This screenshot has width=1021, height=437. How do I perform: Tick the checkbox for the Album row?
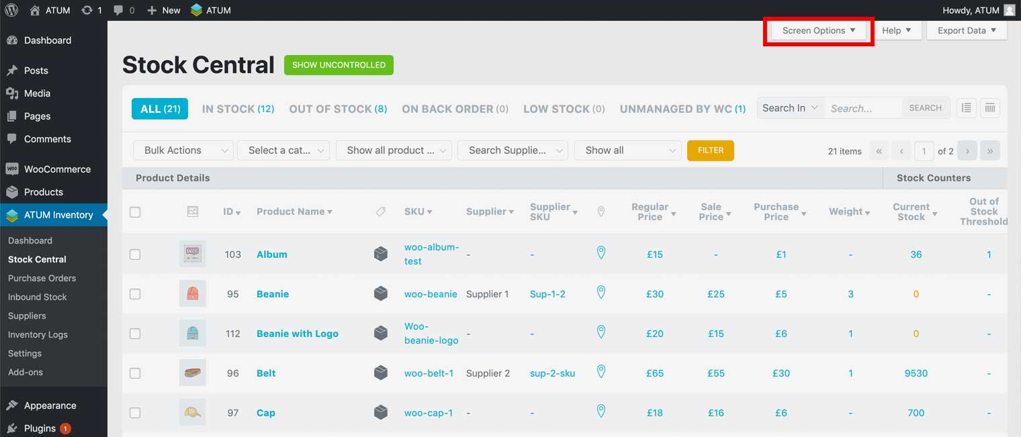point(135,254)
